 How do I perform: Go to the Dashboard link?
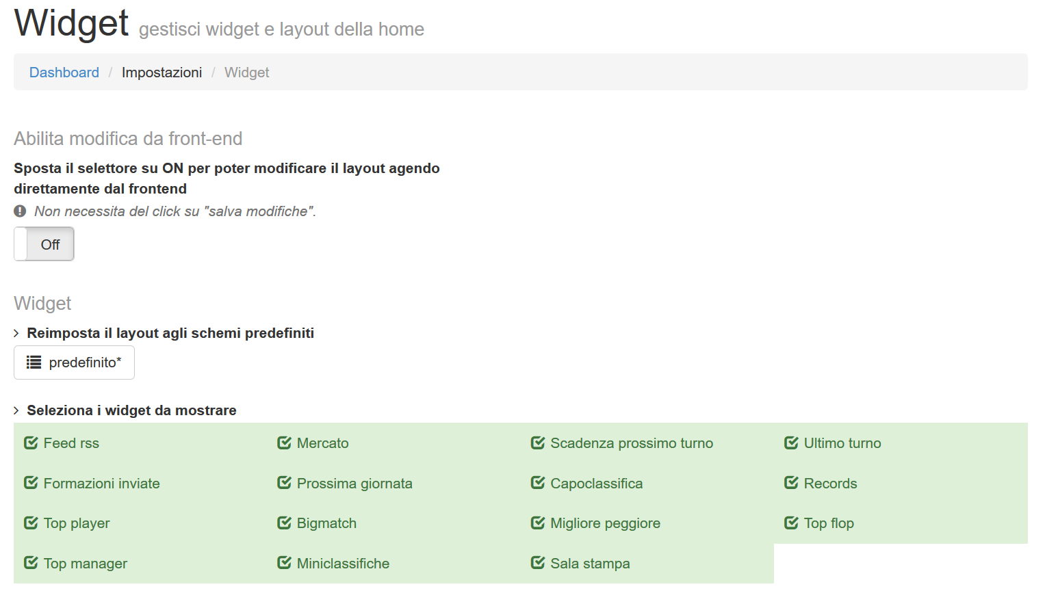(64, 73)
